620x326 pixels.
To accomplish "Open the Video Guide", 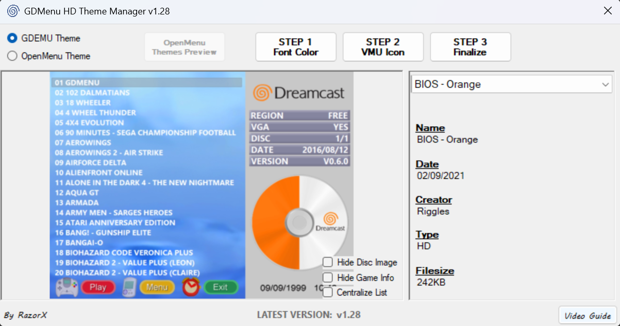I will pyautogui.click(x=587, y=316).
